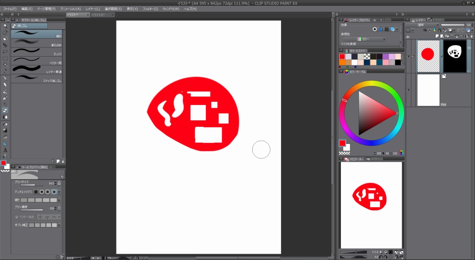Toggle visibility of the 用紙 paper layer
This screenshot has width=475, height=260.
[x=408, y=91]
